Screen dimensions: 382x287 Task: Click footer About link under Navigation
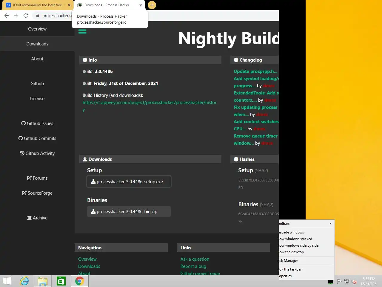point(84,273)
